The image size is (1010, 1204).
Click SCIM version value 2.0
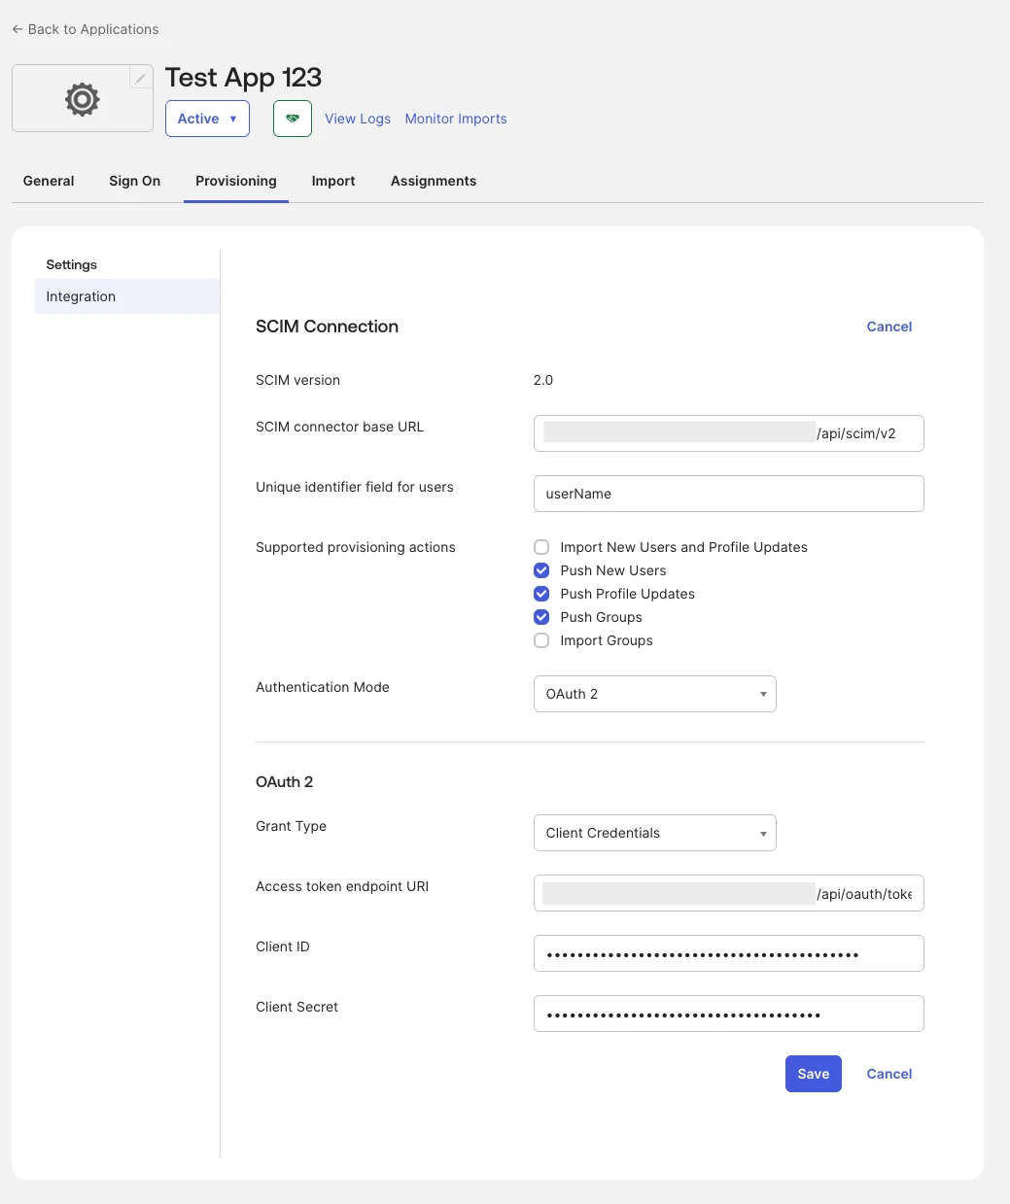543,380
